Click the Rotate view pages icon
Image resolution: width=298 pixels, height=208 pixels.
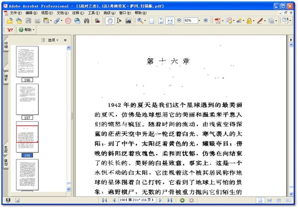tap(285, 20)
